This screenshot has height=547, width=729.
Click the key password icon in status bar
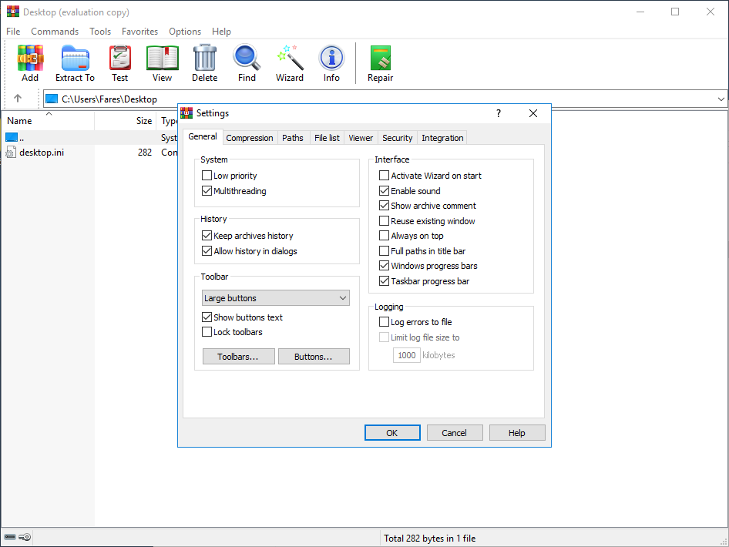(25, 537)
